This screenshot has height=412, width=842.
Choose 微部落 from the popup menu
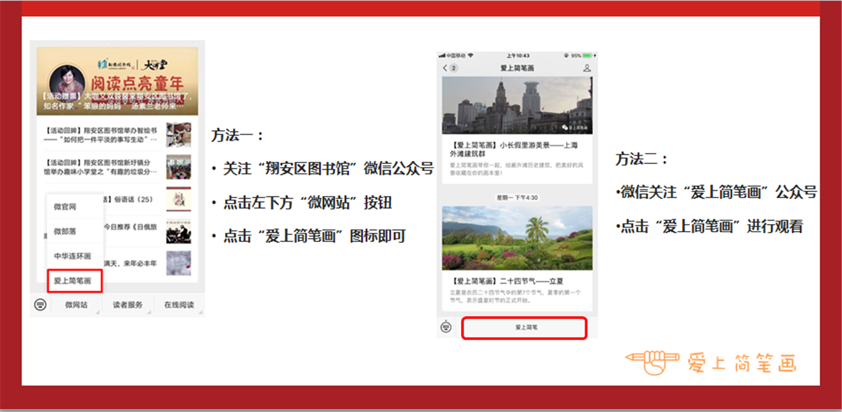pyautogui.click(x=65, y=231)
